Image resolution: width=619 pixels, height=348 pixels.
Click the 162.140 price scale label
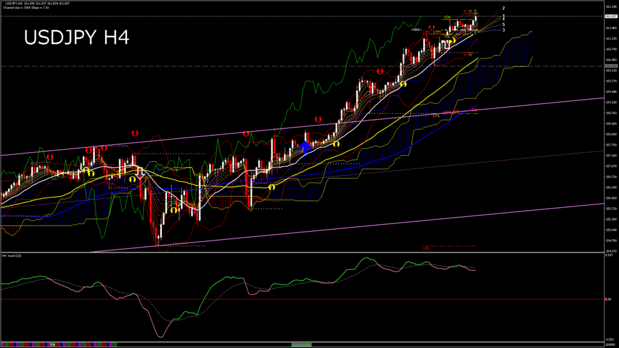(x=611, y=6)
